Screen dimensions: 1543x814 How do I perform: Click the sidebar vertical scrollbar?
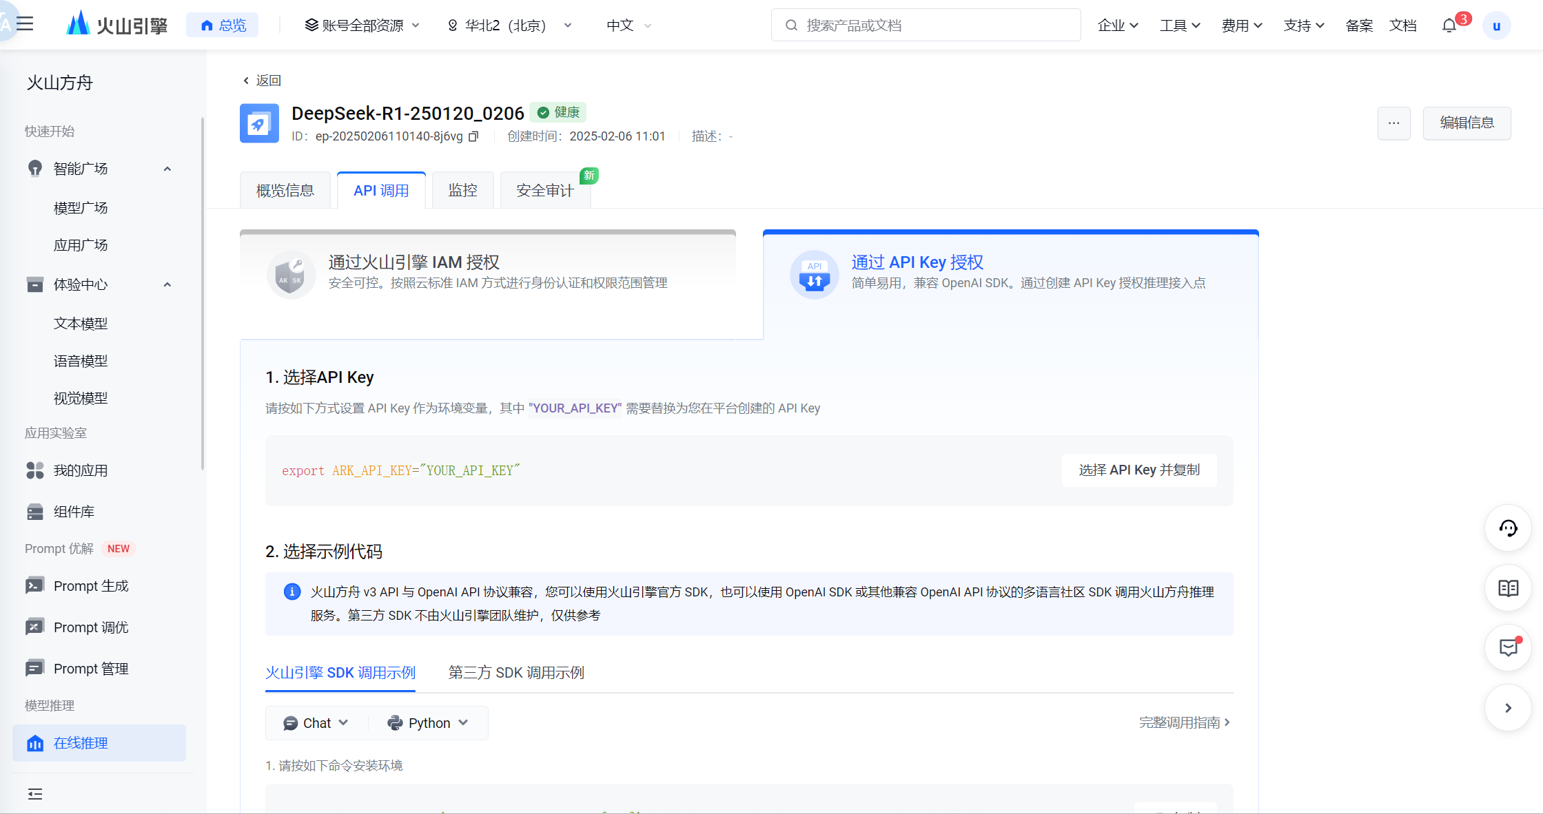click(x=203, y=294)
